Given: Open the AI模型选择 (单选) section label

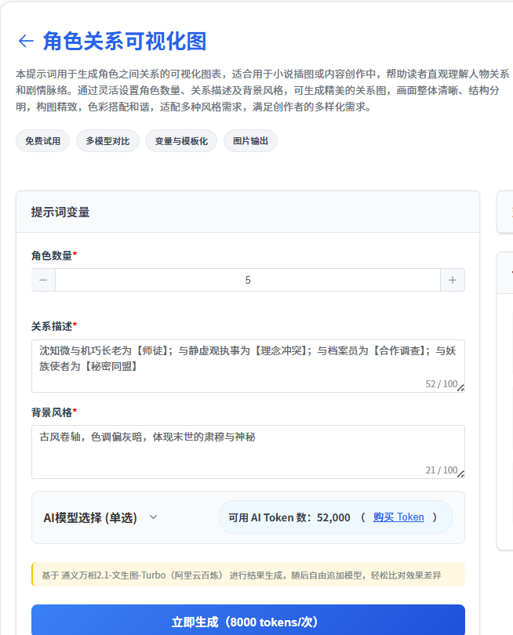Looking at the screenshot, I should 90,517.
